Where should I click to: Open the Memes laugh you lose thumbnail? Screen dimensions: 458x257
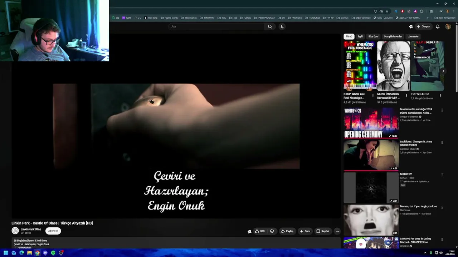pyautogui.click(x=371, y=220)
